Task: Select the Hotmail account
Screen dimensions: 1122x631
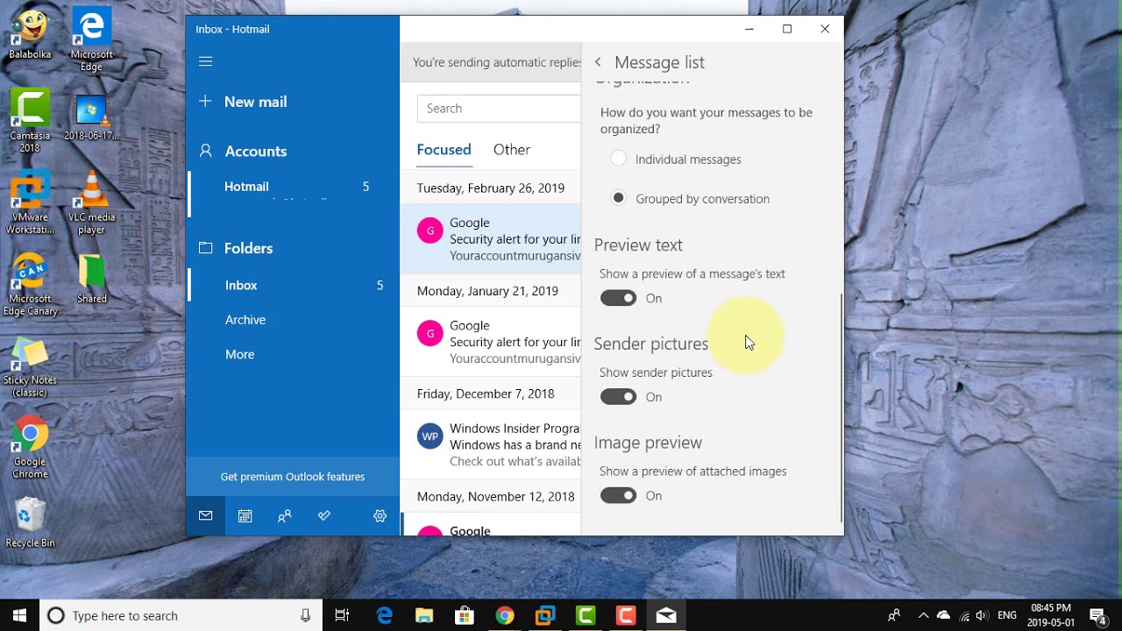Action: [294, 193]
